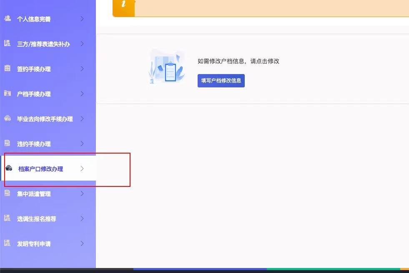Click the clipboard illustration image
The image size is (409, 273).
point(167,67)
